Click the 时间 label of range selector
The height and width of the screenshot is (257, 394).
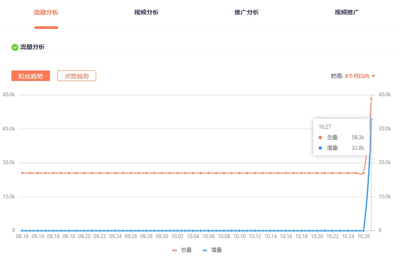coord(337,76)
